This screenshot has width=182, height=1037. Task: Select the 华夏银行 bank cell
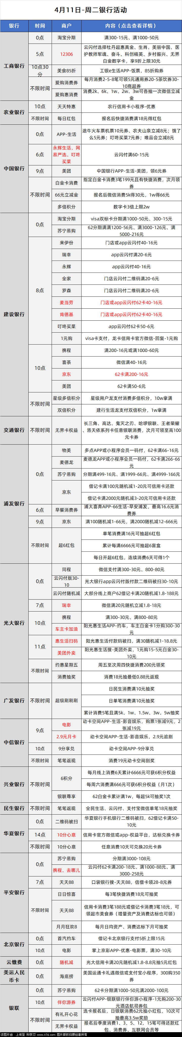[14, 834]
